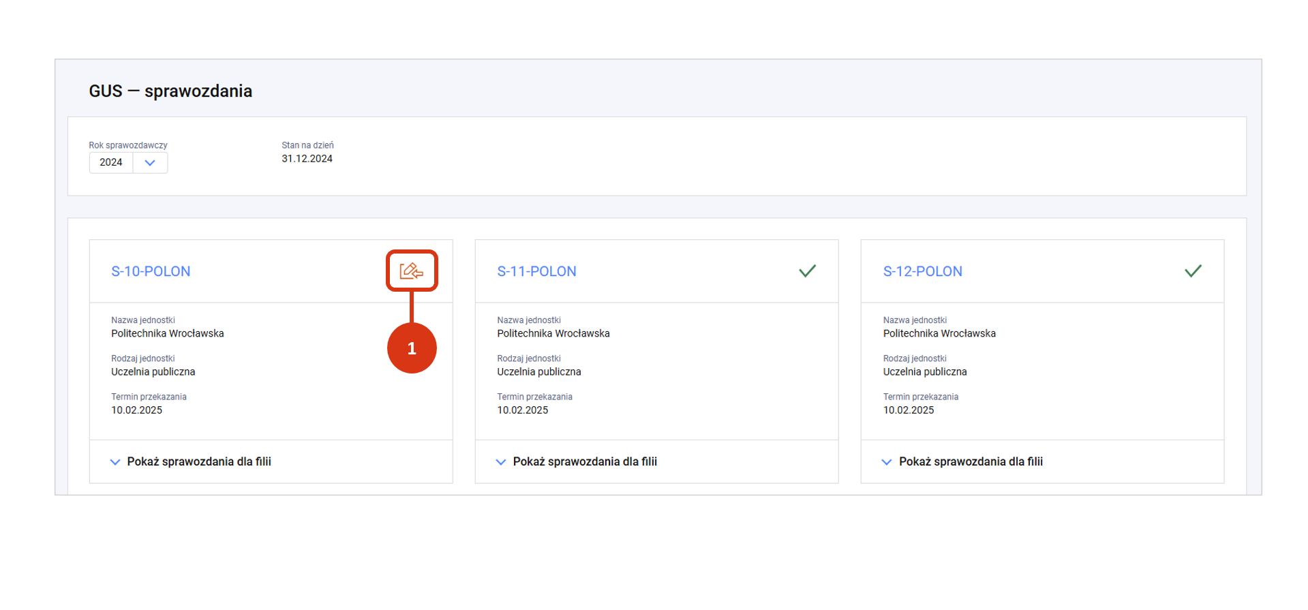Open the Rok sprawozdawczy dropdown arrow
This screenshot has width=1308, height=610.
(150, 163)
